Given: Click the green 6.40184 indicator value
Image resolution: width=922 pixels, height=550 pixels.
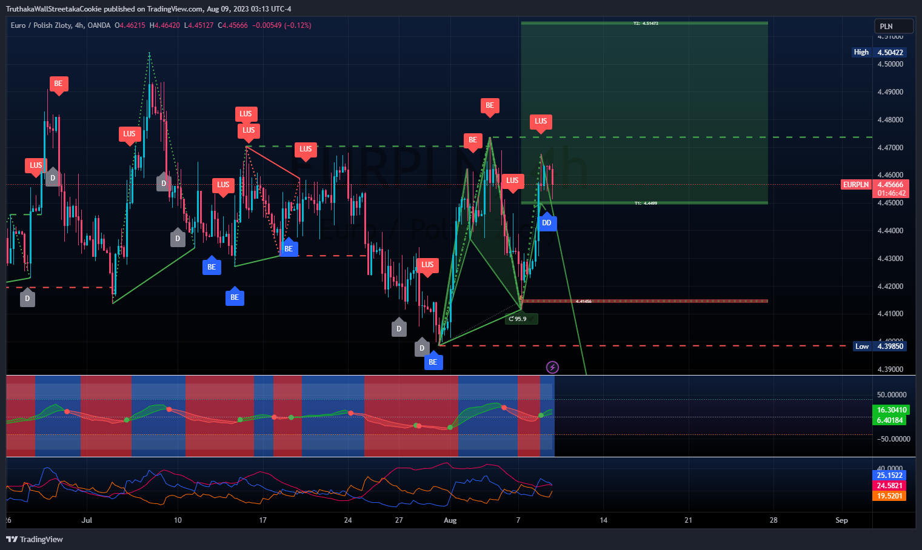Looking at the screenshot, I should click(889, 420).
